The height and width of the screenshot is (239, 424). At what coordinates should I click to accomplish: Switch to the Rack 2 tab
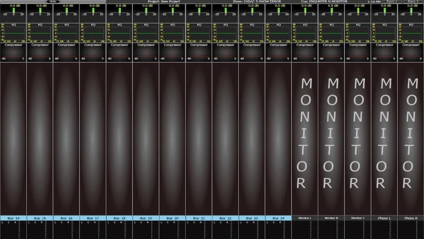coord(413,2)
